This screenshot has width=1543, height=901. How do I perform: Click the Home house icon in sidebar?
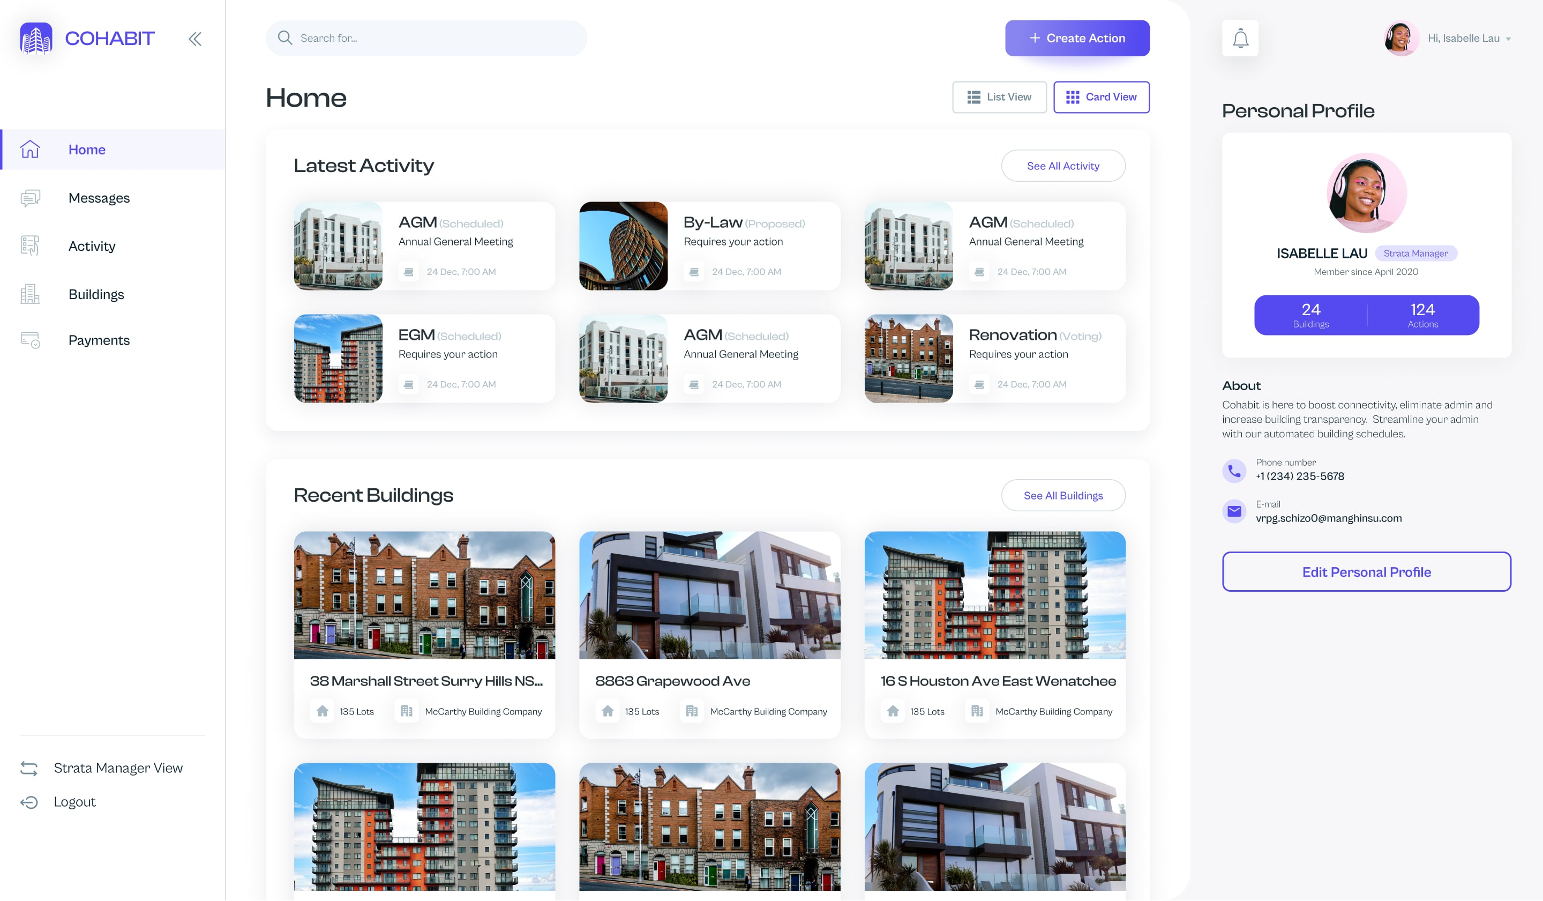[x=30, y=149]
